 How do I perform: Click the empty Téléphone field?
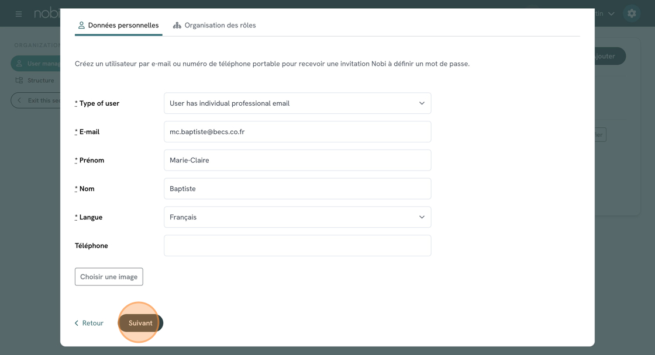tap(297, 246)
